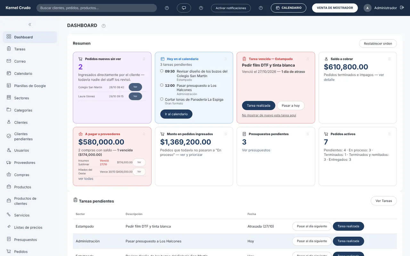Check the Cortar lonas task checkbox
410x256 pixels.
162,99
